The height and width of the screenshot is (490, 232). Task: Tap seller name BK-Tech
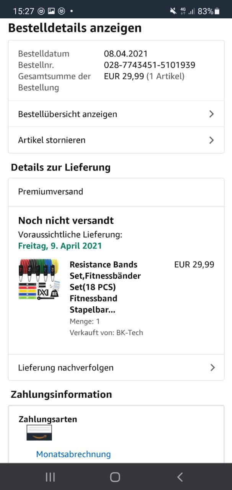(x=129, y=333)
